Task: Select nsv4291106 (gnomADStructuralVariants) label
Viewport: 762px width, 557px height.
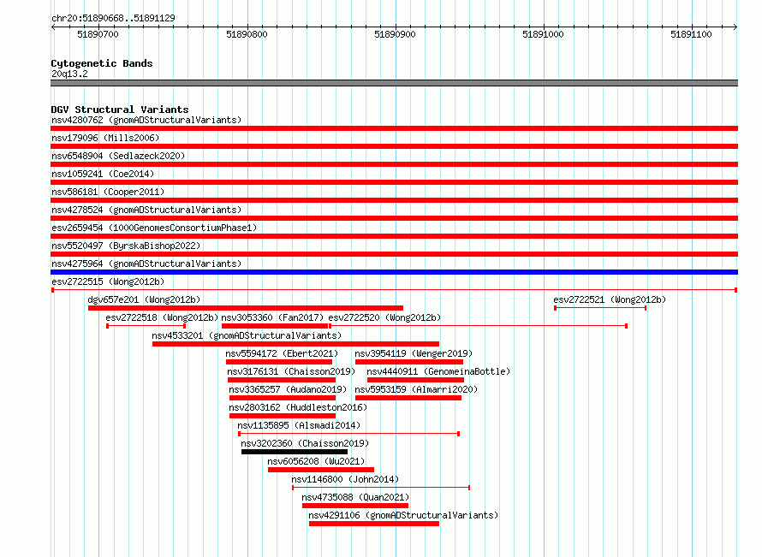Action: 403,515
